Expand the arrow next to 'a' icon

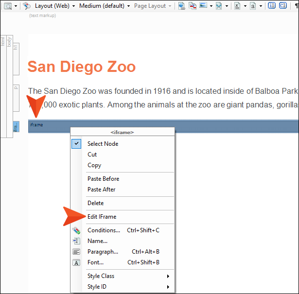coord(261,6)
